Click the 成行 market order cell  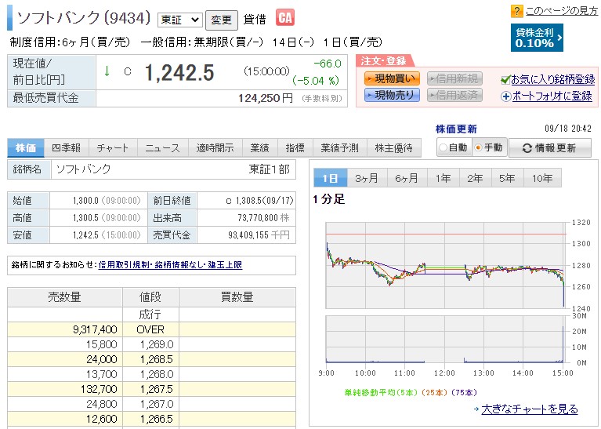[x=150, y=314]
